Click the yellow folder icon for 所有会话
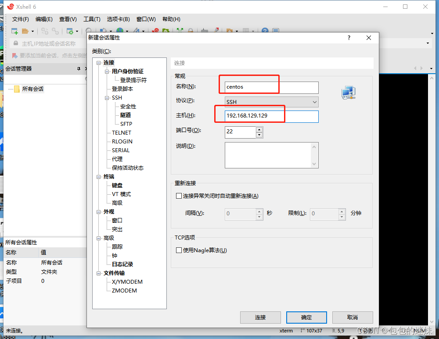 [17, 89]
